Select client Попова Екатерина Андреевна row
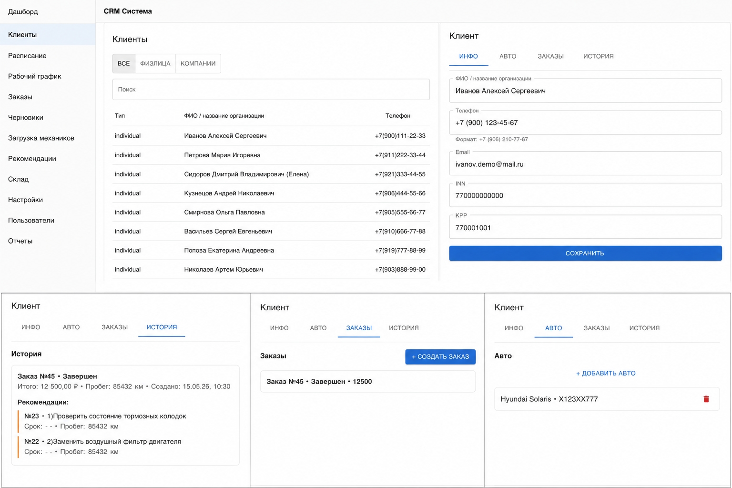The width and height of the screenshot is (732, 488). 271,250
